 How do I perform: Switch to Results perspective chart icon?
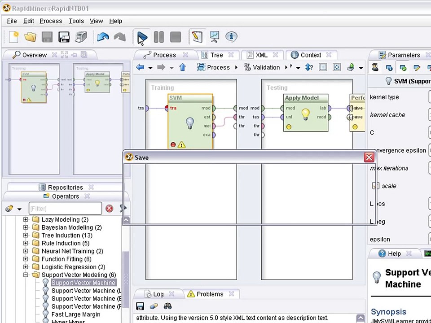(215, 37)
